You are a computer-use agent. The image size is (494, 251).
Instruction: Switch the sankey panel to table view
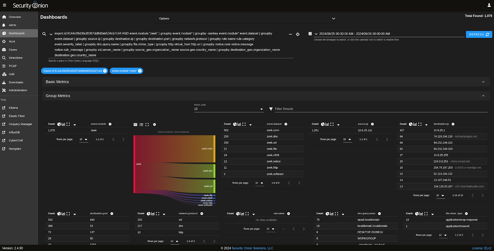[x=135, y=125]
